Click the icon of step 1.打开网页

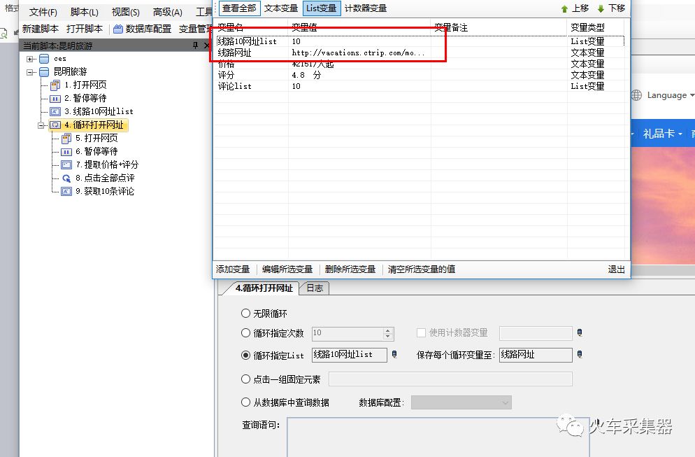[55, 85]
